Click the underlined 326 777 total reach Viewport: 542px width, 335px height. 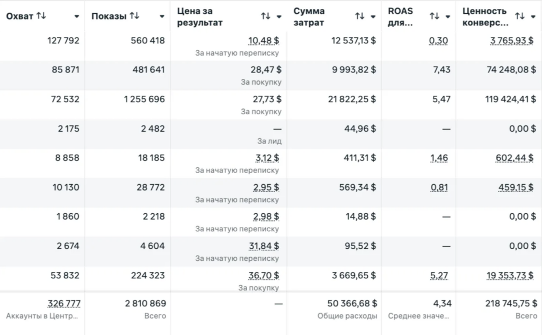(64, 304)
